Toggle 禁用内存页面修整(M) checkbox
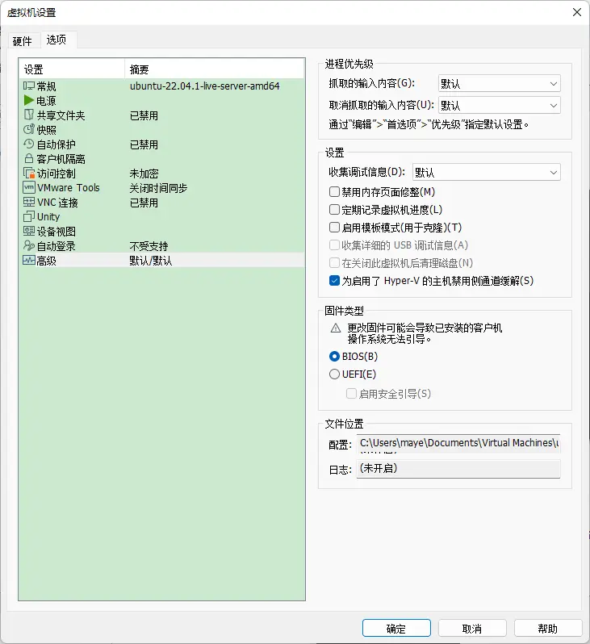Screen dimensions: 590x644 334,192
